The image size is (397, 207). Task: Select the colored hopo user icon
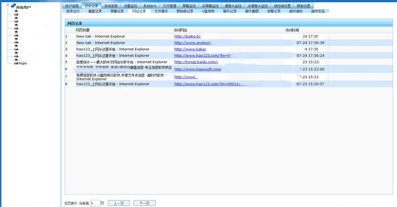coord(16,61)
